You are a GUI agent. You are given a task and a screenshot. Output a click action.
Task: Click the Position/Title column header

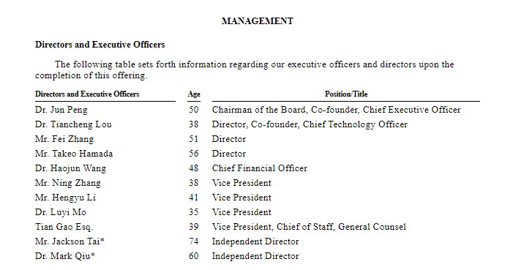coord(346,94)
